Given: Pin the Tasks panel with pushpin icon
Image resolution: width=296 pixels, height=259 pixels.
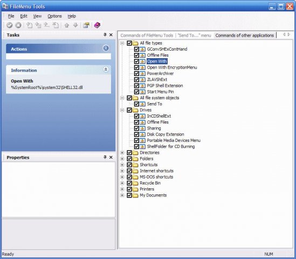Looking at the screenshot, I should pyautogui.click(x=105, y=35).
